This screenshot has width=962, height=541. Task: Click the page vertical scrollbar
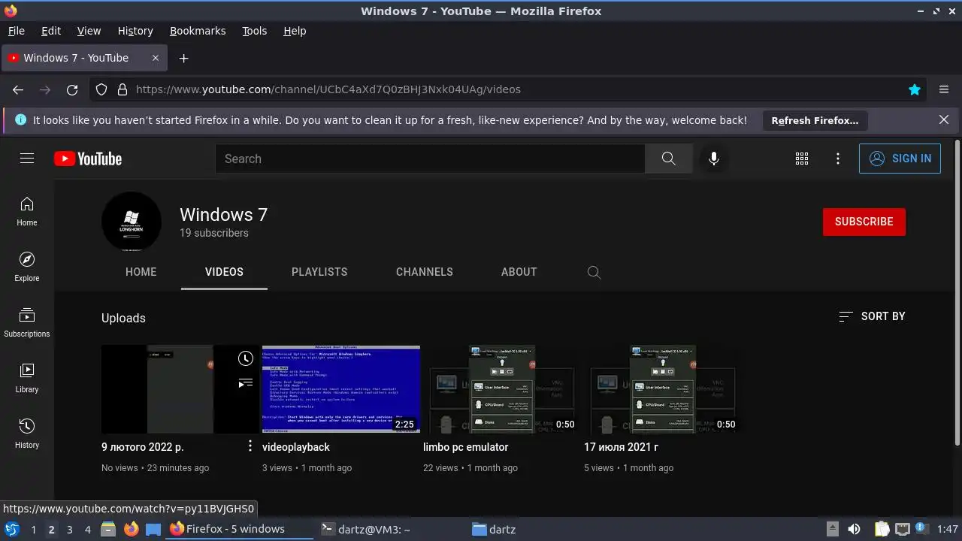[957, 293]
